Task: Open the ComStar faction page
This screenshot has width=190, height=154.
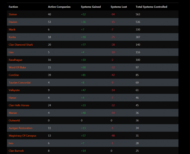Action: coord(14,75)
